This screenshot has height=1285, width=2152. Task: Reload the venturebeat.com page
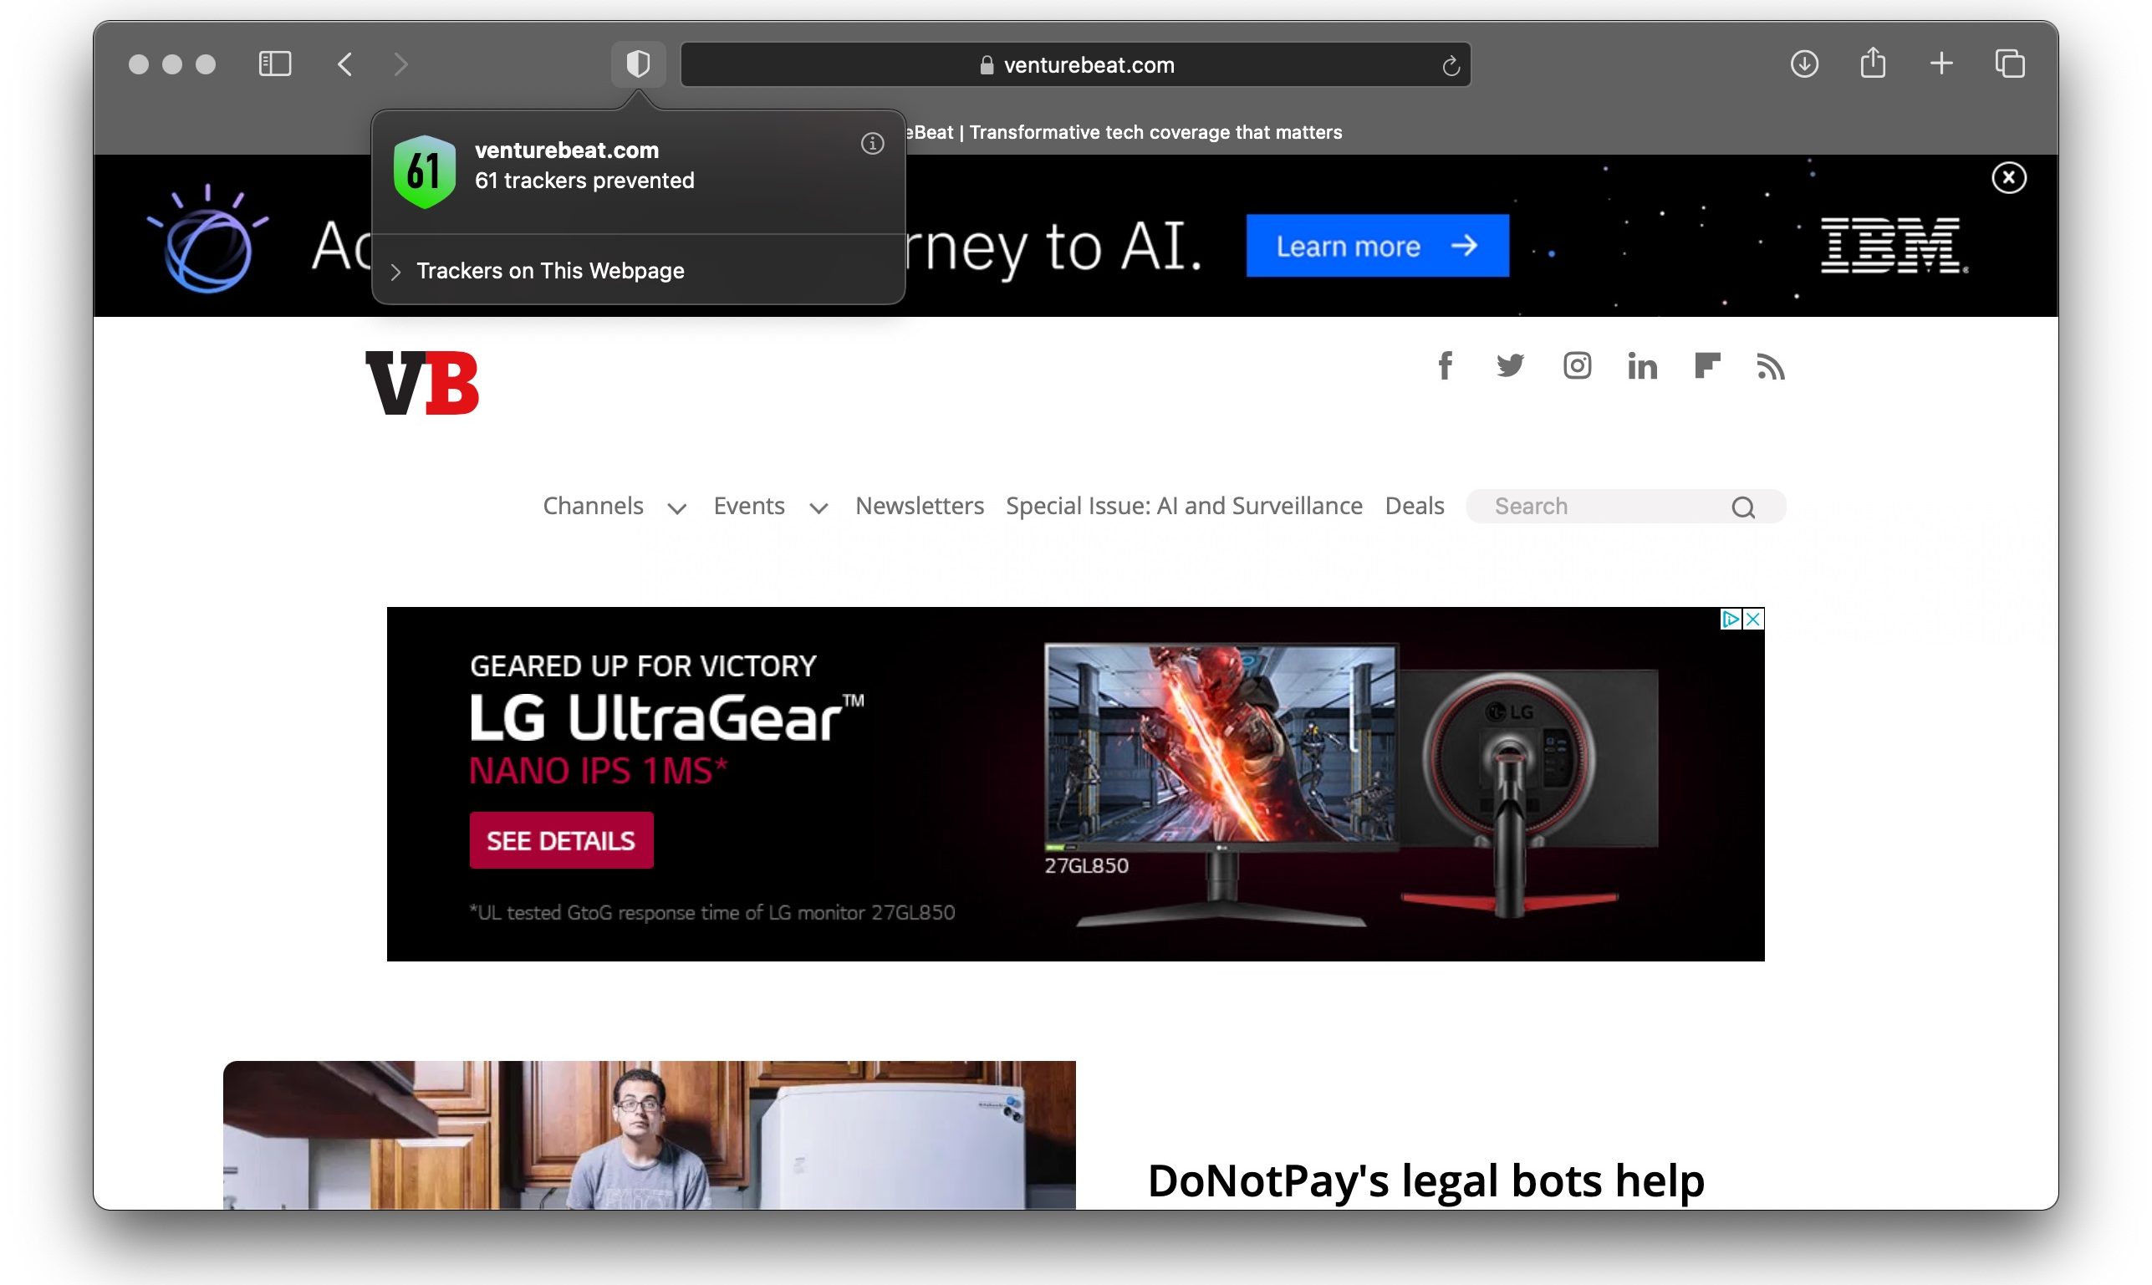tap(1451, 66)
